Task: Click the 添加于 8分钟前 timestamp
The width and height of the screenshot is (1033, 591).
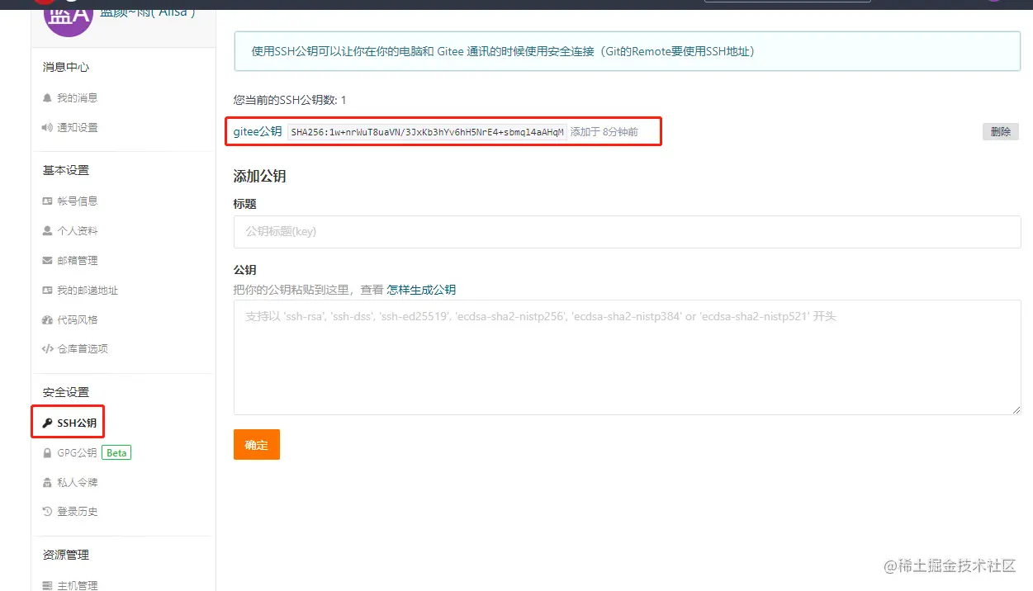Action: pos(604,132)
